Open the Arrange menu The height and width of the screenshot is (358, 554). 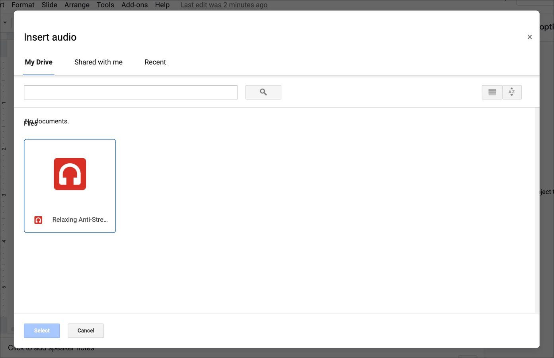(x=77, y=5)
